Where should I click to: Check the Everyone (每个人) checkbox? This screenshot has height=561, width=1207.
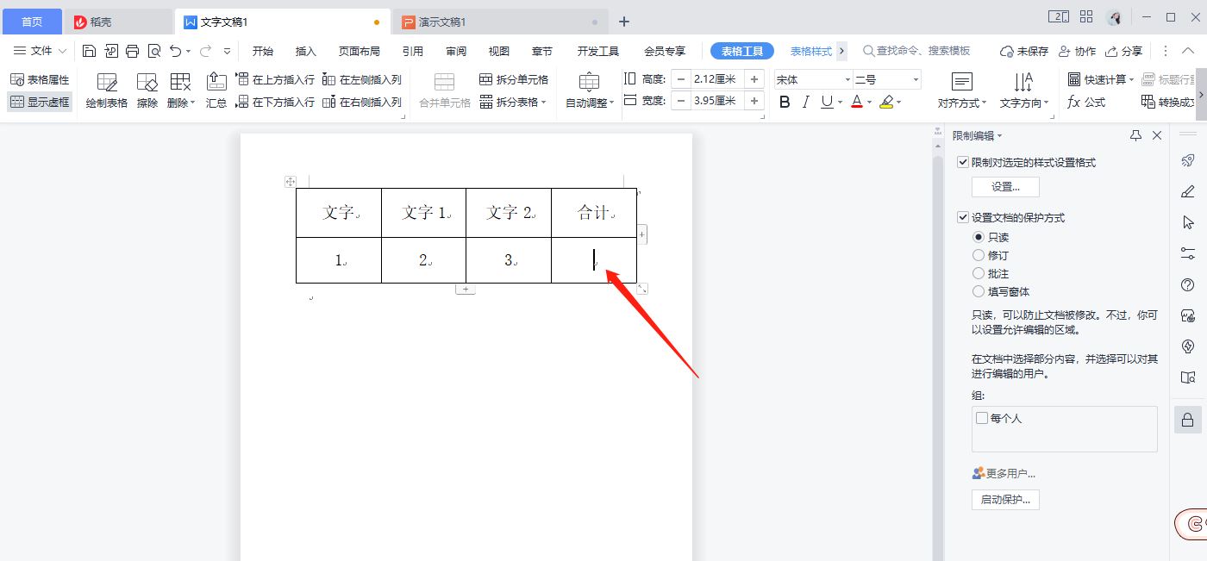click(x=982, y=418)
